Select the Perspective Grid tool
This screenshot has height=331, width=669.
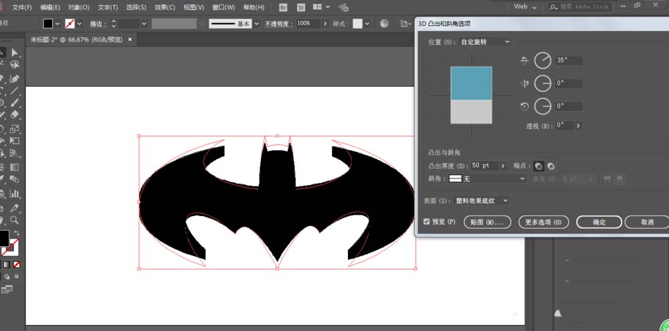click(15, 153)
